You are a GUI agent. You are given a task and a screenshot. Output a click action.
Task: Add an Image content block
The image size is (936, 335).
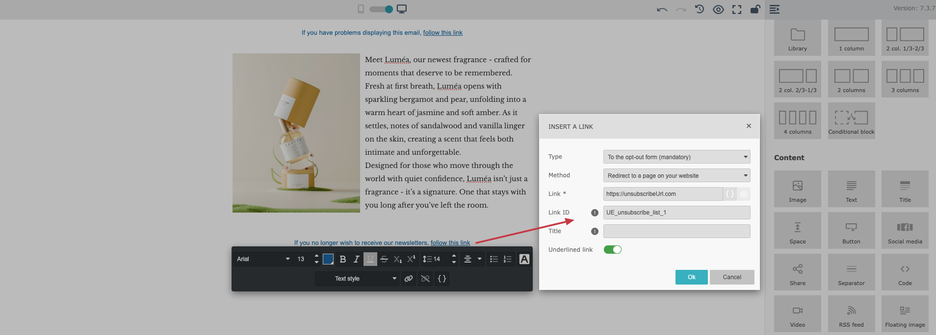coord(797,189)
